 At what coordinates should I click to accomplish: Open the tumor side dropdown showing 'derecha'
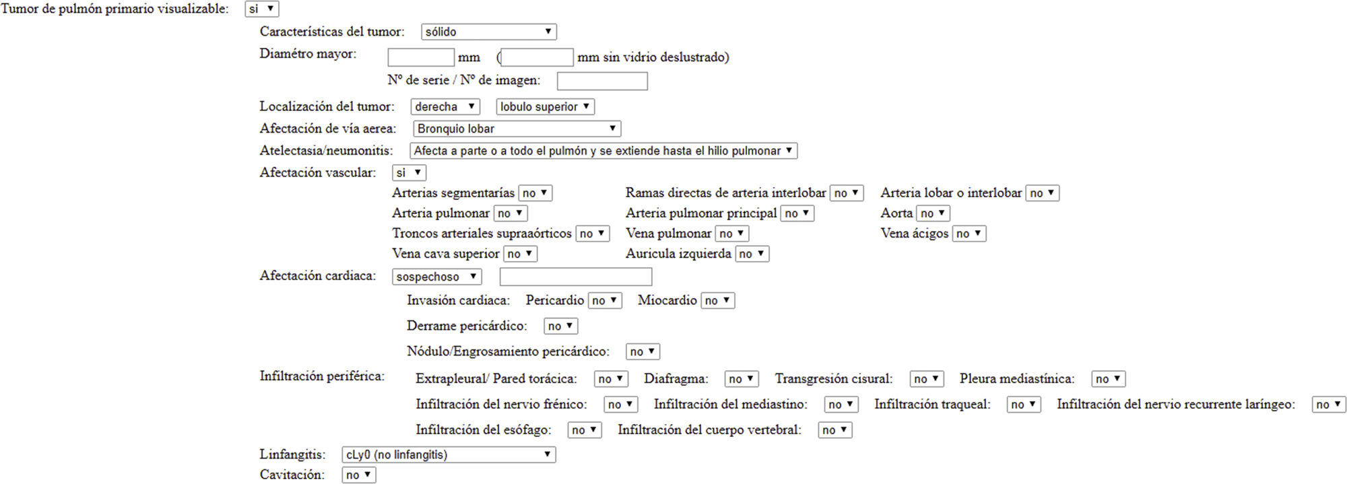click(445, 106)
